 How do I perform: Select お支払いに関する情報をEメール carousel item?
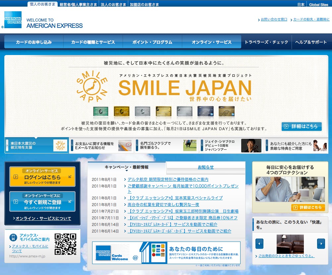pyautogui.click(x=101, y=145)
